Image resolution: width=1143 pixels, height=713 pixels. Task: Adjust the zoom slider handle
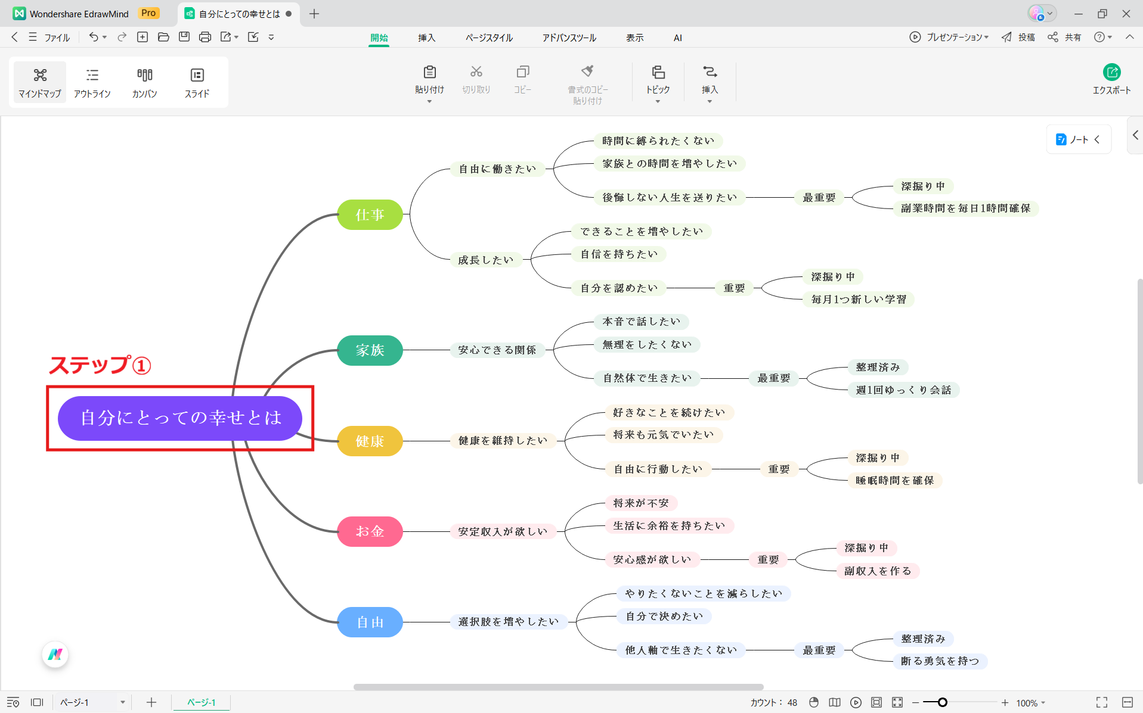[x=943, y=702]
